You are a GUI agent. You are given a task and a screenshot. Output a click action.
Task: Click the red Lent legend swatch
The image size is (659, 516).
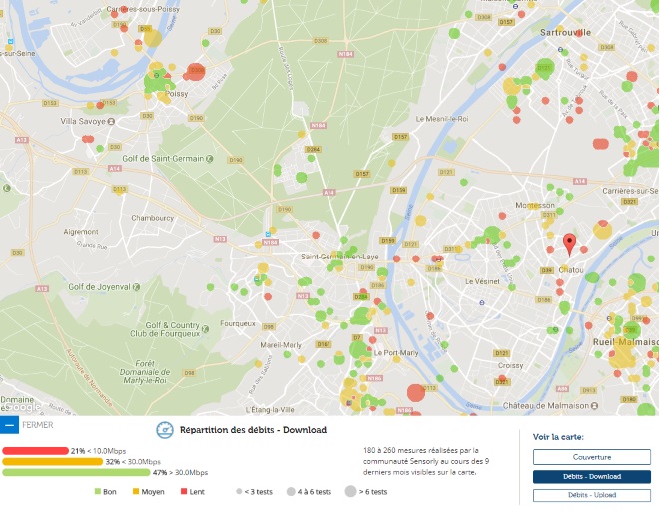pyautogui.click(x=184, y=492)
